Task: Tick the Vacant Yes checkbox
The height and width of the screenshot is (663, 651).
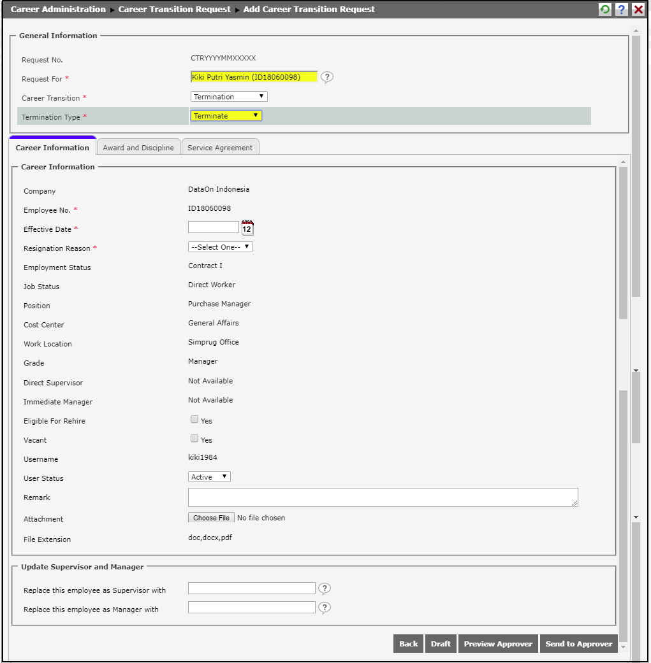Action: 194,439
